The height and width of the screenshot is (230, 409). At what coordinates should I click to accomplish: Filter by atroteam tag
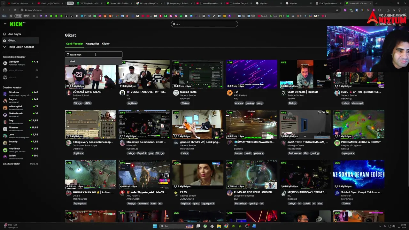click(143, 203)
